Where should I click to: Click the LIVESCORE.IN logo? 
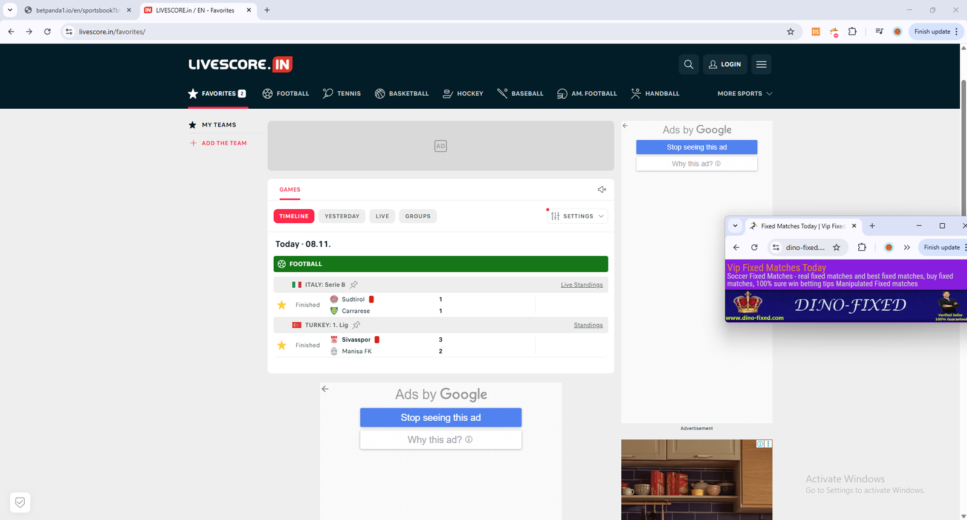pos(240,64)
